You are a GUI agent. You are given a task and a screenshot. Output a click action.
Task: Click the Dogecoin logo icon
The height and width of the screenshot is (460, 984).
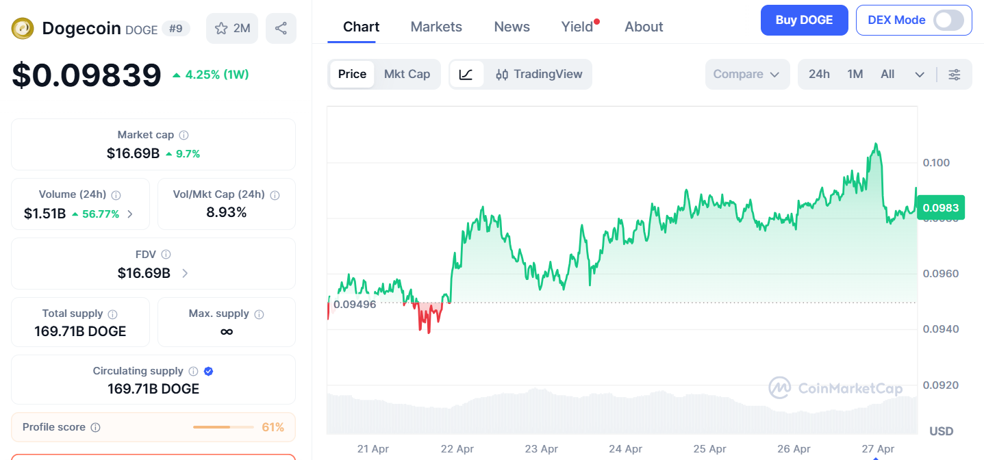pyautogui.click(x=23, y=28)
